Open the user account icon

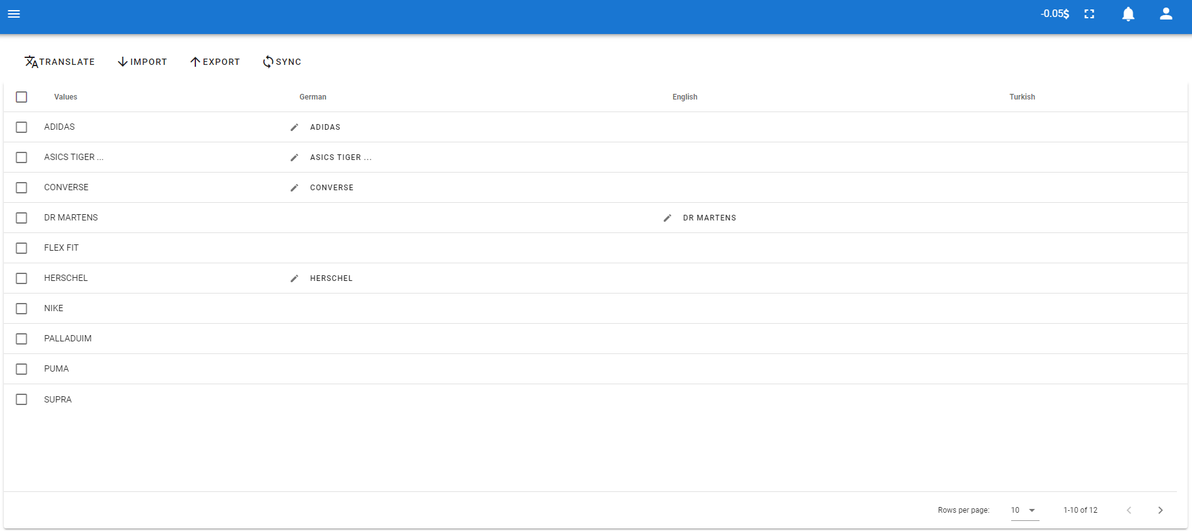tap(1166, 14)
